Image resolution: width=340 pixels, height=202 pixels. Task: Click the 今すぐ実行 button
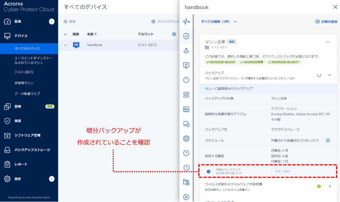tap(282, 171)
